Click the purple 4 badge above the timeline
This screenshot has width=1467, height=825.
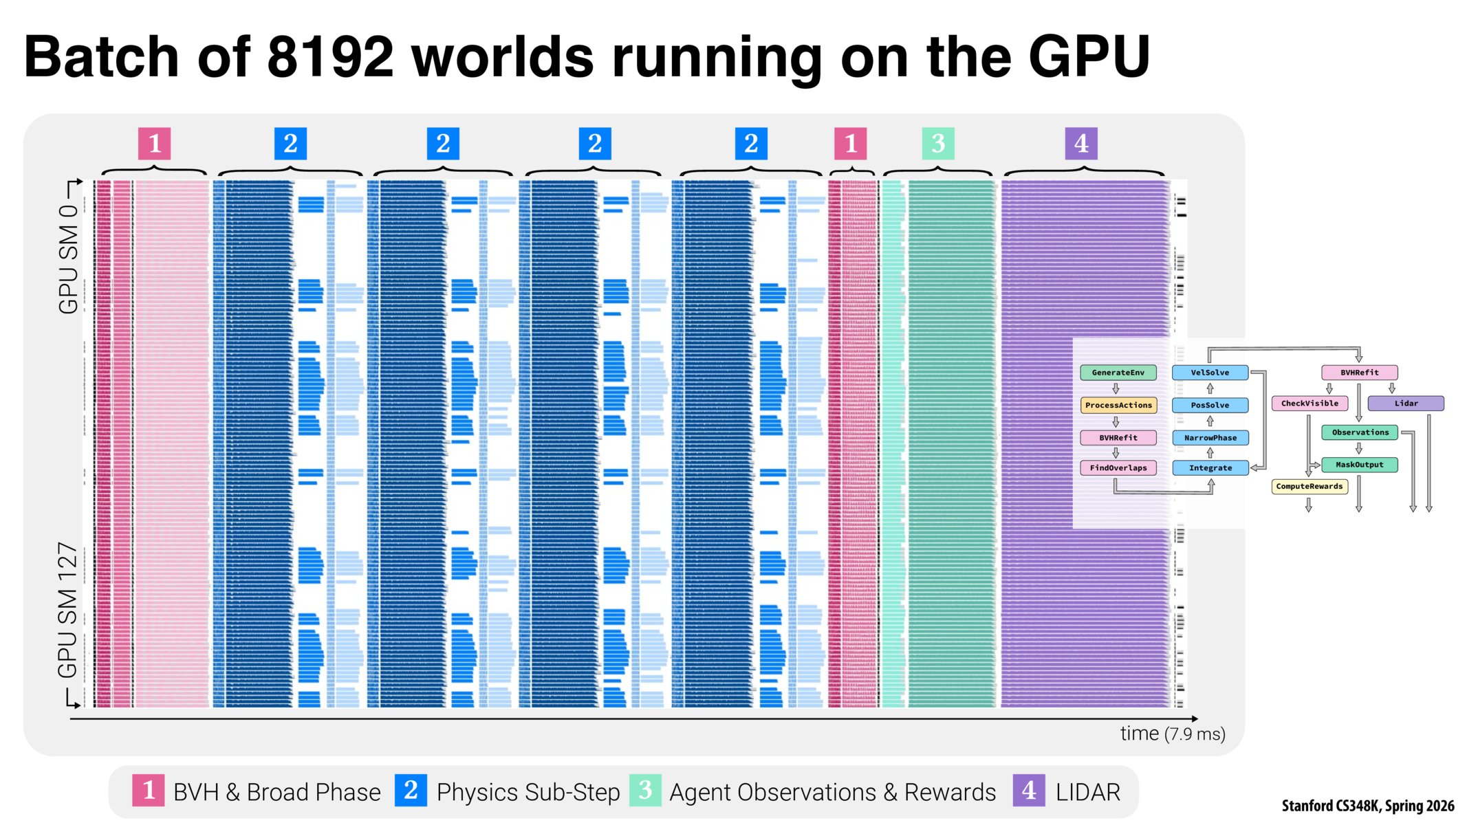pyautogui.click(x=1081, y=144)
